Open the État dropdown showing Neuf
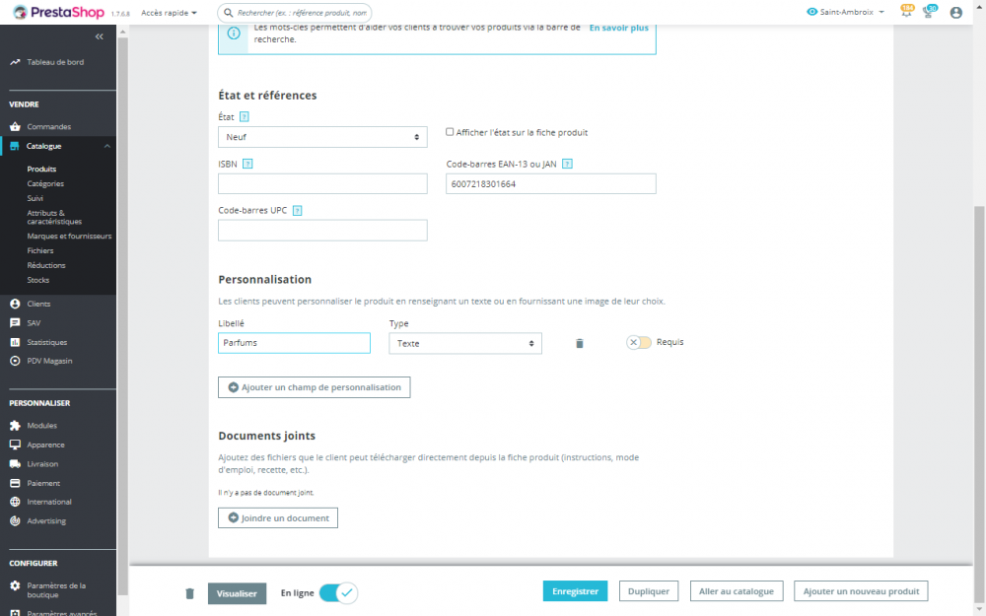Image resolution: width=986 pixels, height=616 pixels. pos(322,137)
